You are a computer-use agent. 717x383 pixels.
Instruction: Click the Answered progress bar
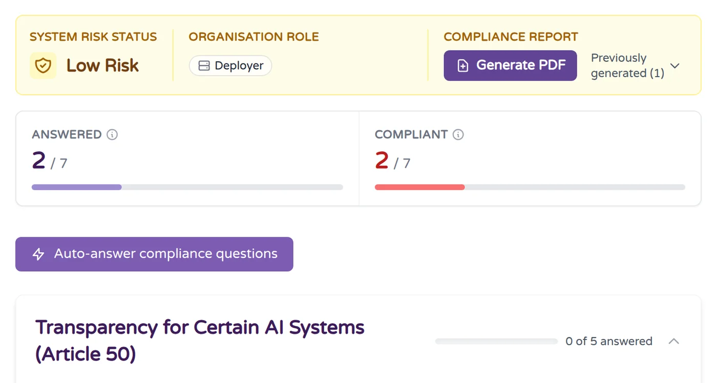click(187, 187)
